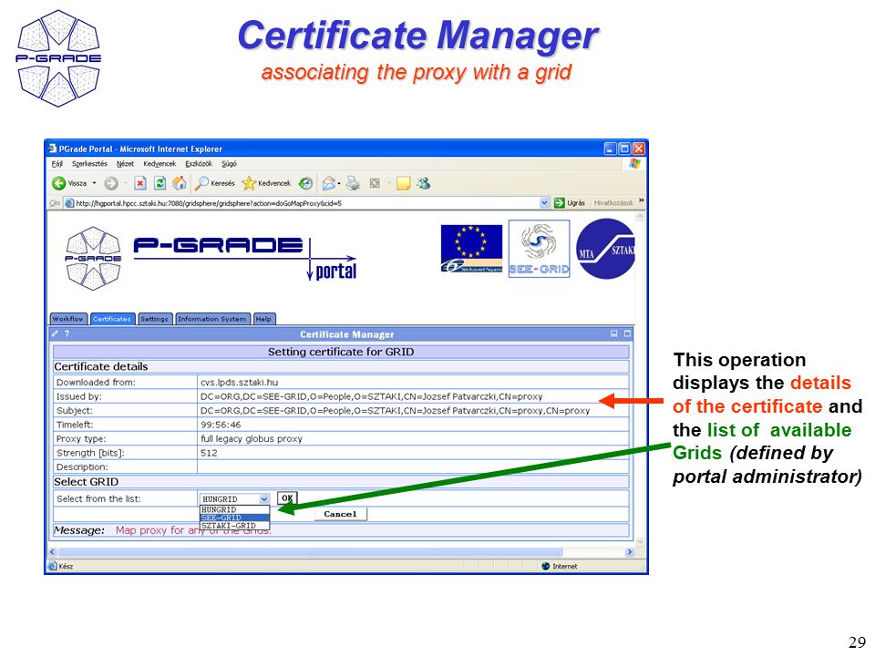Click the OK button
This screenshot has height=656, width=875.
[x=287, y=498]
